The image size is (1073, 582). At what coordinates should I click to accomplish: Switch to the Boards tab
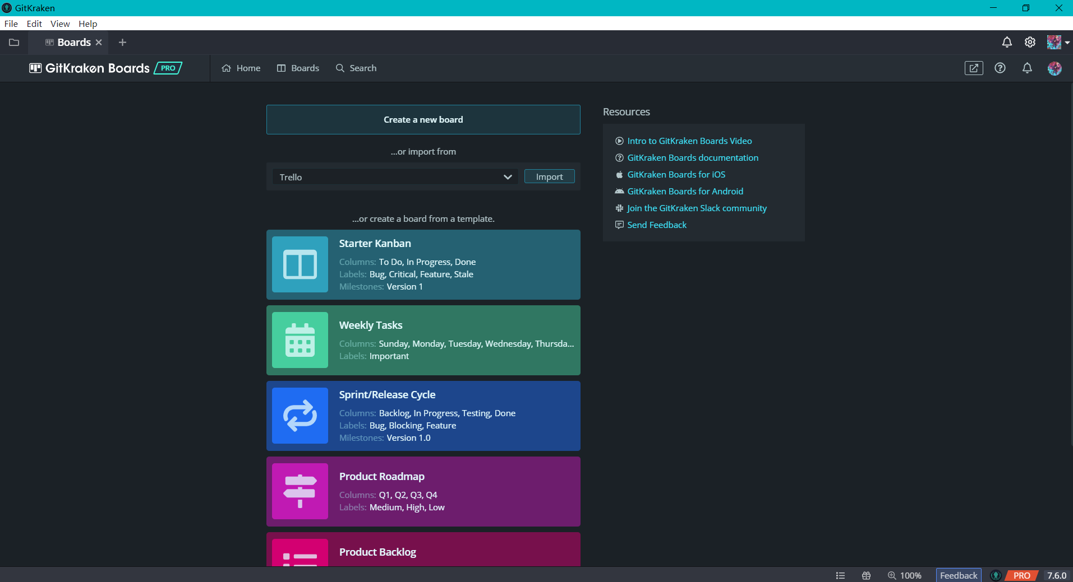[68, 43]
